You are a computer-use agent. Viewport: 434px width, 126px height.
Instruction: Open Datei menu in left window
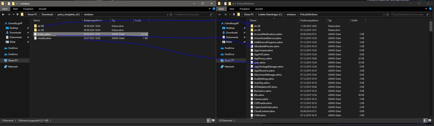[x=5, y=9]
